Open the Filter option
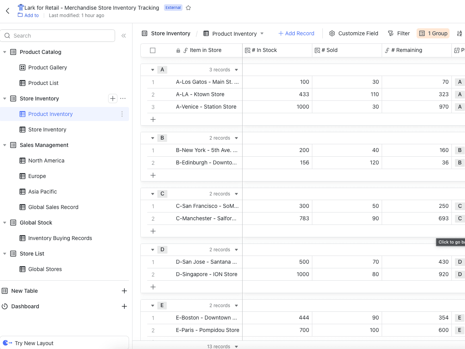This screenshot has width=465, height=349. [399, 33]
